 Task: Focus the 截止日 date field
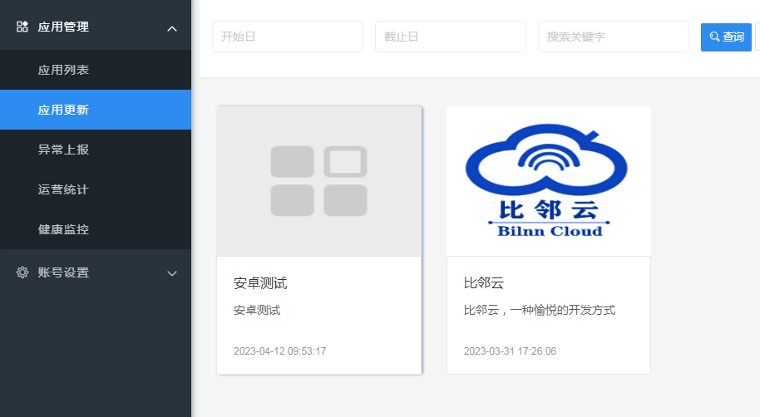tap(451, 37)
